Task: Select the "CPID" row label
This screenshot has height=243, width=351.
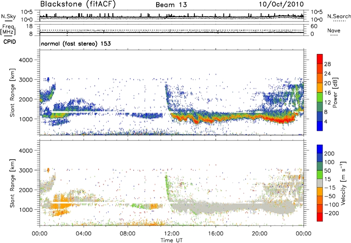Action: [10, 42]
